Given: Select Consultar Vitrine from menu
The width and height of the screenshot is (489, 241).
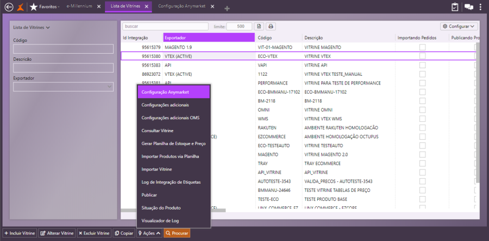Looking at the screenshot, I should 174,131.
